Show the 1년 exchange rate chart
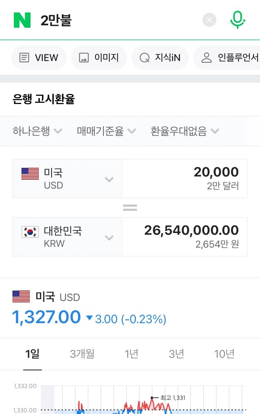The image size is (260, 414). pos(131,354)
